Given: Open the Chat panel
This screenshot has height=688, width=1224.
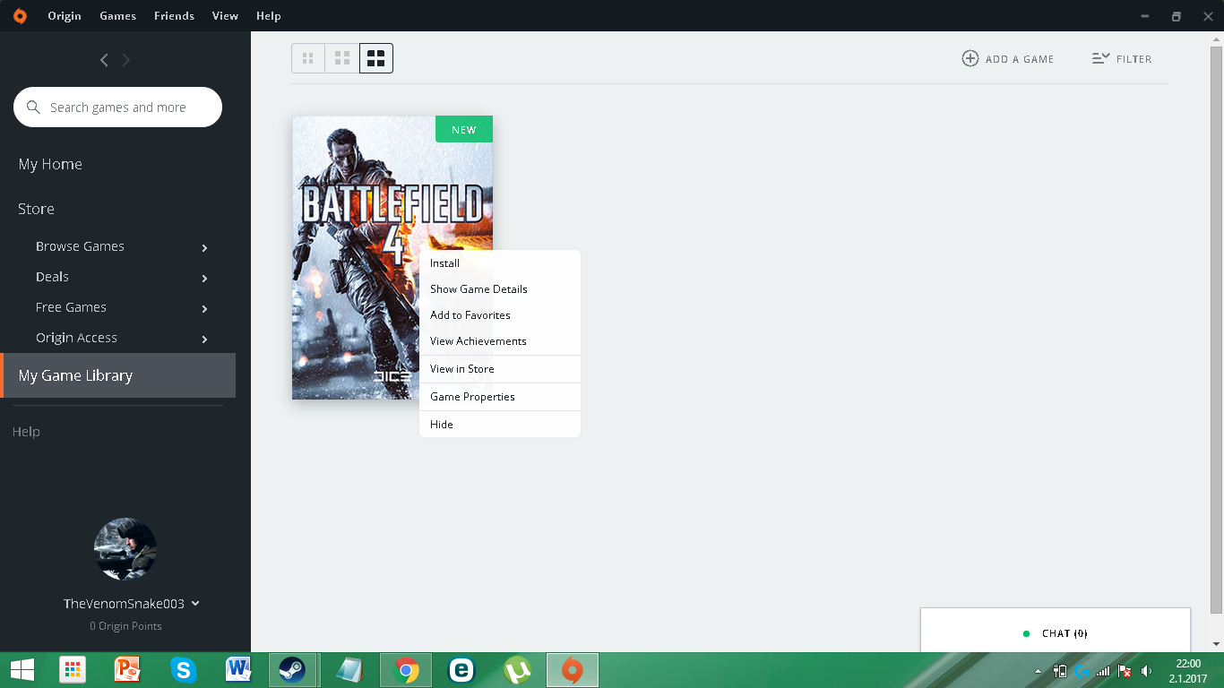Looking at the screenshot, I should click(x=1055, y=633).
